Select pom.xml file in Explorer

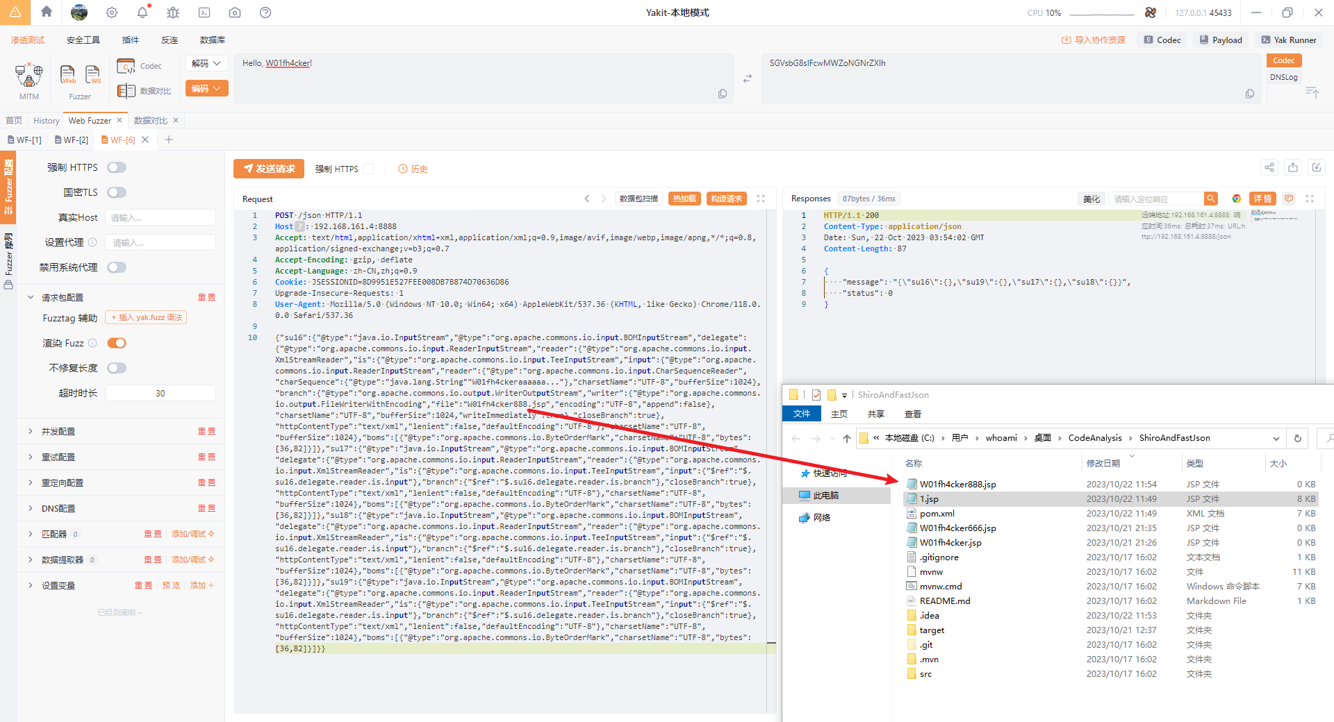coord(937,513)
